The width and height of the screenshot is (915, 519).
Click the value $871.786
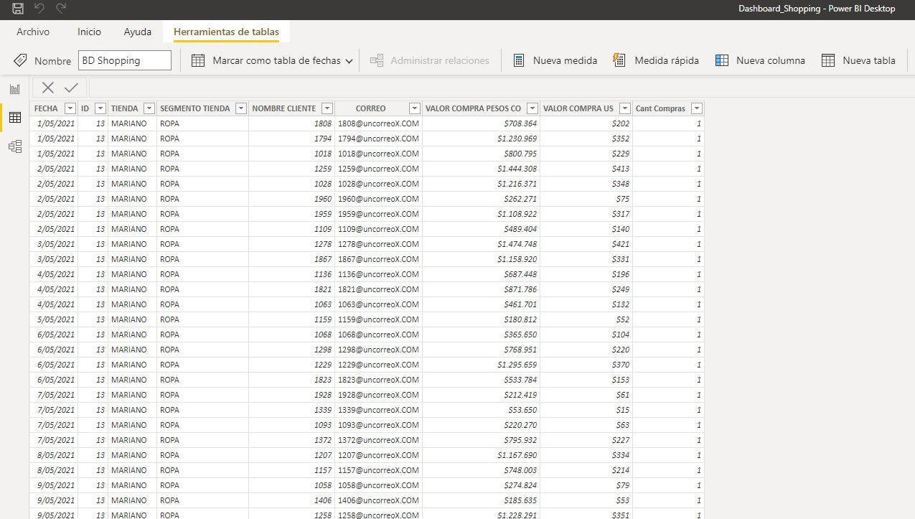(520, 289)
